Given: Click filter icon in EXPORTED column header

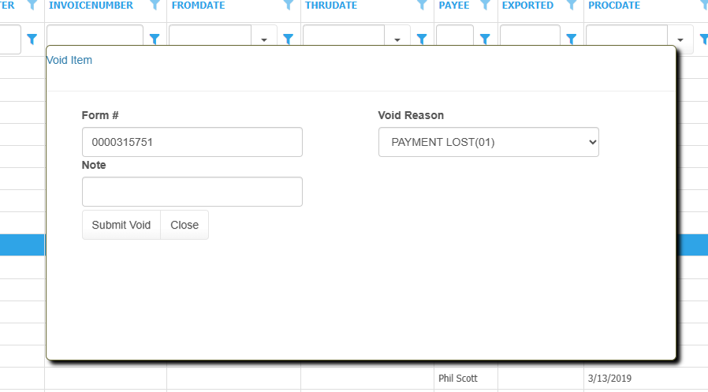Looking at the screenshot, I should point(572,5).
